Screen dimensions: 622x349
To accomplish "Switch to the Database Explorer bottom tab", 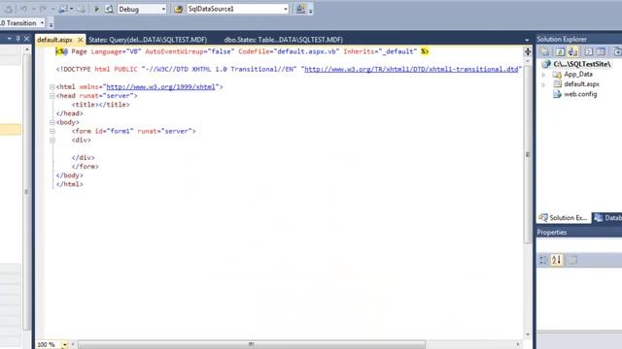I will point(607,217).
